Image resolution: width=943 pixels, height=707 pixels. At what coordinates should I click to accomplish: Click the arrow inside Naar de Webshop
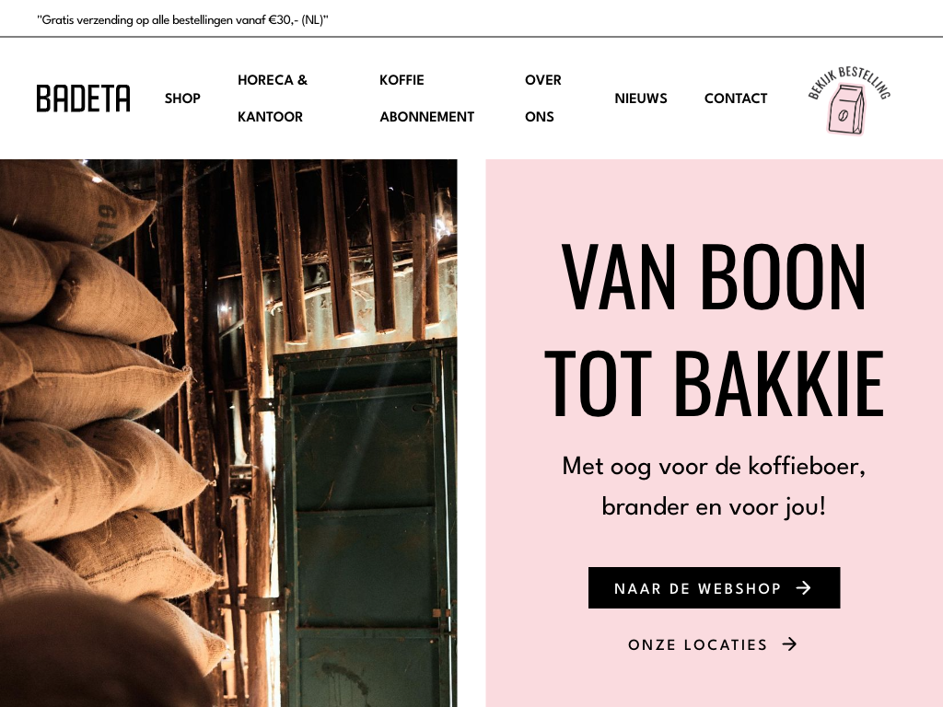(803, 588)
